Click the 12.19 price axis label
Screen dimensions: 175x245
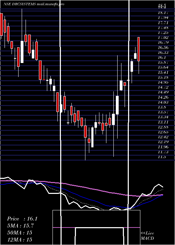pyautogui.click(x=163, y=142)
